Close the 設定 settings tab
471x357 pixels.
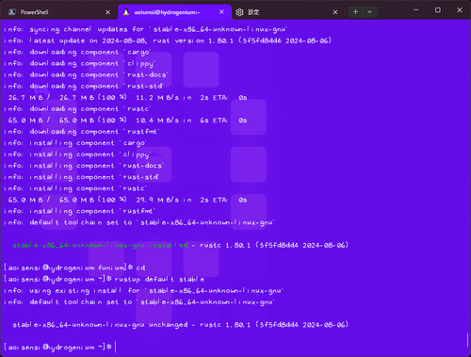pos(335,12)
